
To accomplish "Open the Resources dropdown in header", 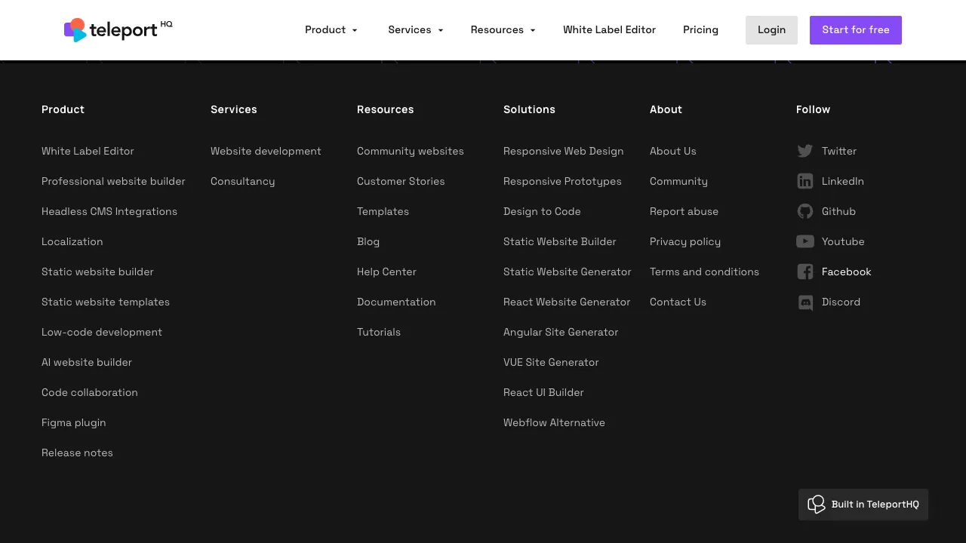I will coord(503,30).
